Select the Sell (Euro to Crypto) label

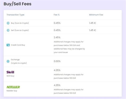20,30
